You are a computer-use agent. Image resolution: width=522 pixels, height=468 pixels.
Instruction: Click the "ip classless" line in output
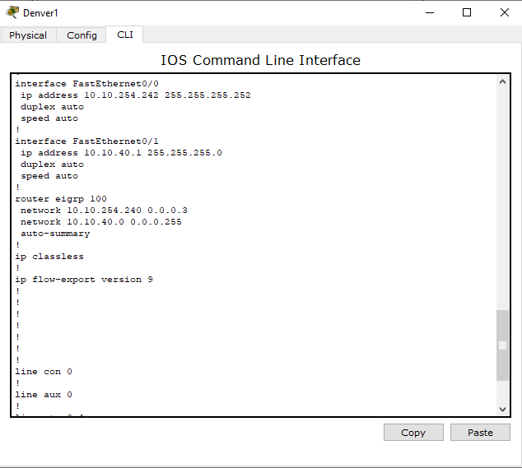point(49,257)
